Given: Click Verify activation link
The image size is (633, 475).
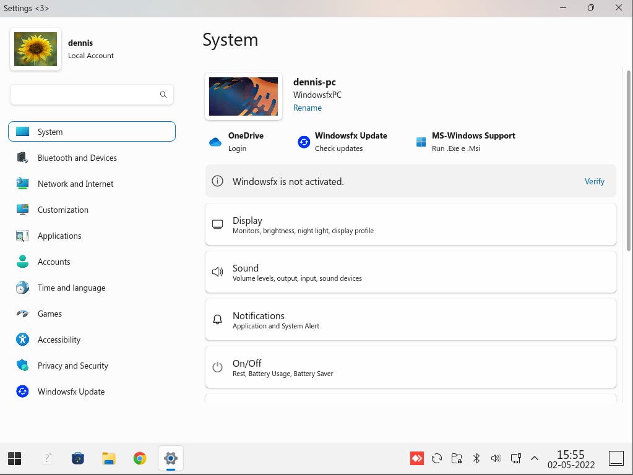Looking at the screenshot, I should [x=594, y=181].
